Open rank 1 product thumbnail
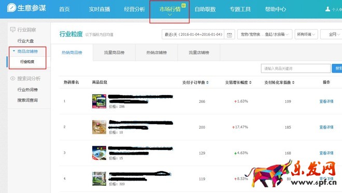 99,101
